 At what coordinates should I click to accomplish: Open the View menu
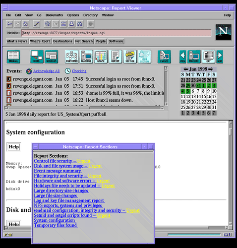[x=29, y=15]
